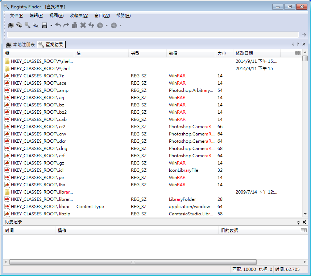Open the 文件(F) menu
Screen dimensions: 311x276
coord(16,16)
